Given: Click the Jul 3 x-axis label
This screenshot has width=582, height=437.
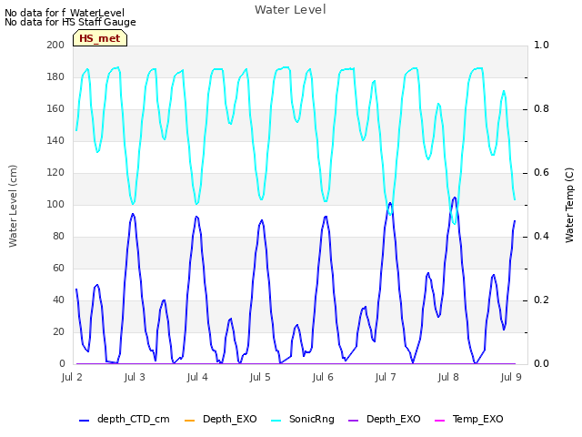Looking at the screenshot, I should (135, 377).
